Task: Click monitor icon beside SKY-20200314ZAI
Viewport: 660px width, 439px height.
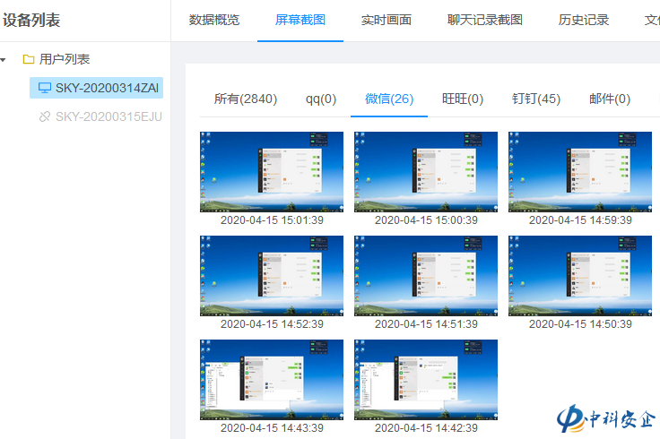Action: (x=45, y=88)
